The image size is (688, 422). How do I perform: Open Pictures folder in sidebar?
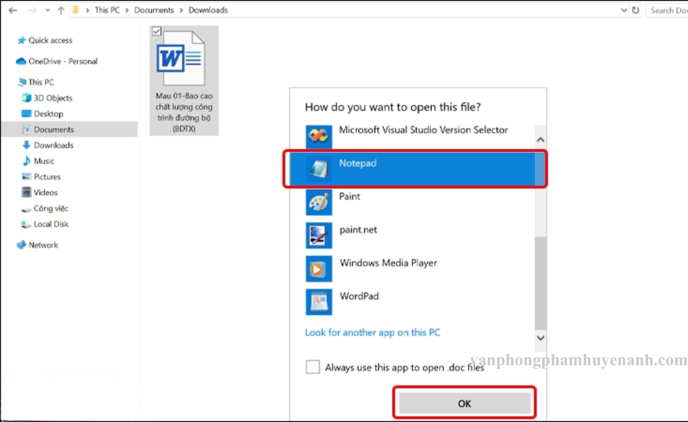click(x=47, y=177)
